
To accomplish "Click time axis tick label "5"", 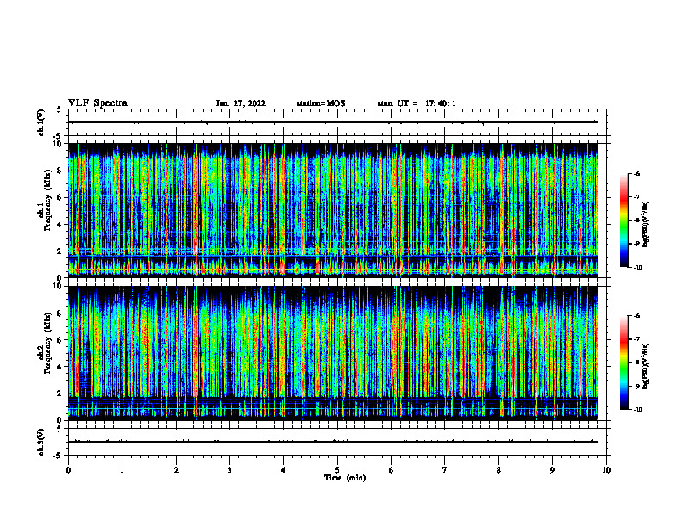I will coord(337,470).
